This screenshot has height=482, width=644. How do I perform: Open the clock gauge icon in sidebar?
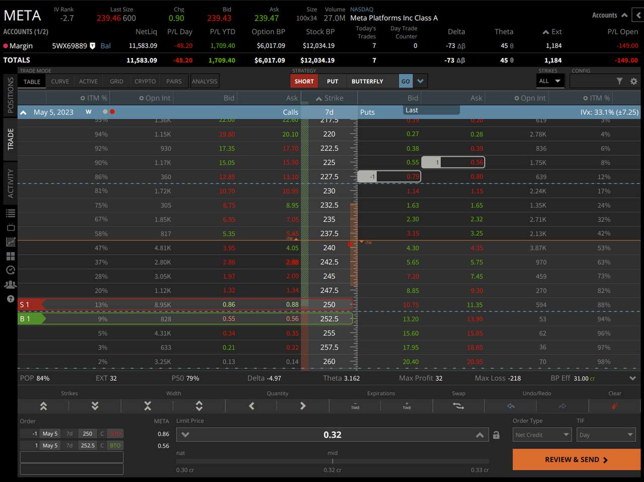tap(11, 270)
